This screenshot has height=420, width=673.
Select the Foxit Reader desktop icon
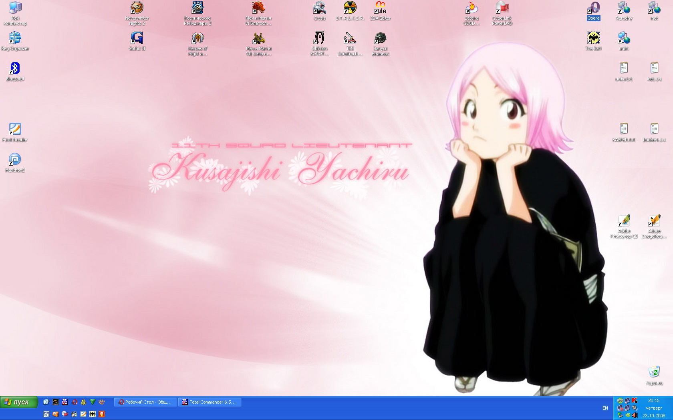[15, 132]
